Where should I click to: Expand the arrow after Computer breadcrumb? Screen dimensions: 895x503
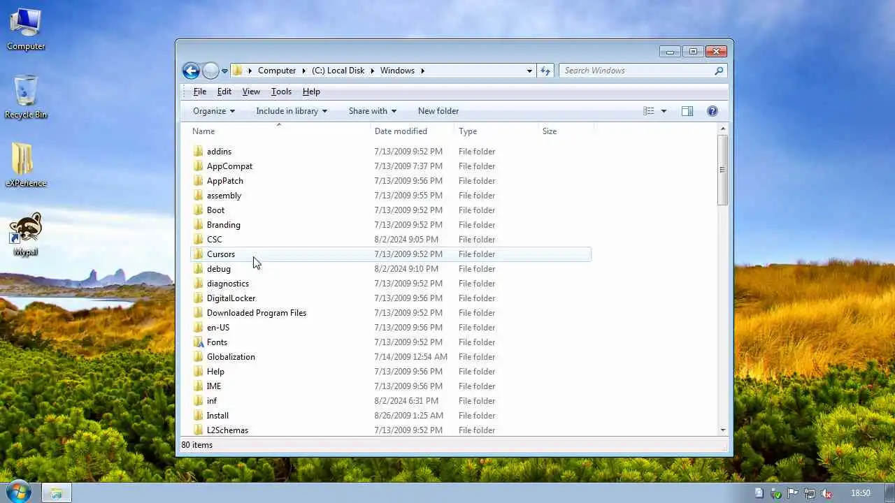303,71
